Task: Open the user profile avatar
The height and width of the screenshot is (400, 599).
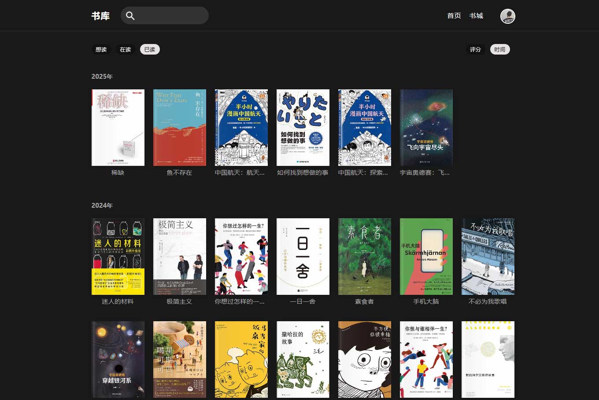Action: click(x=507, y=16)
